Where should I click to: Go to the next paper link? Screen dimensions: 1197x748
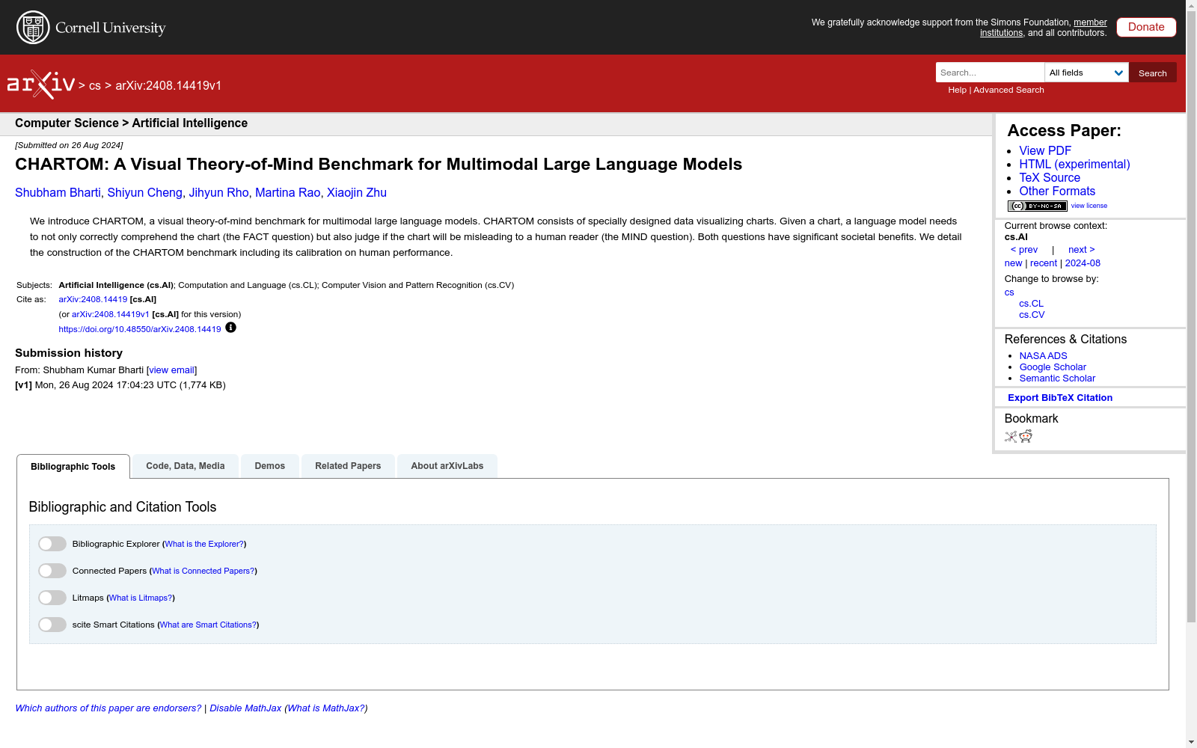(x=1081, y=250)
